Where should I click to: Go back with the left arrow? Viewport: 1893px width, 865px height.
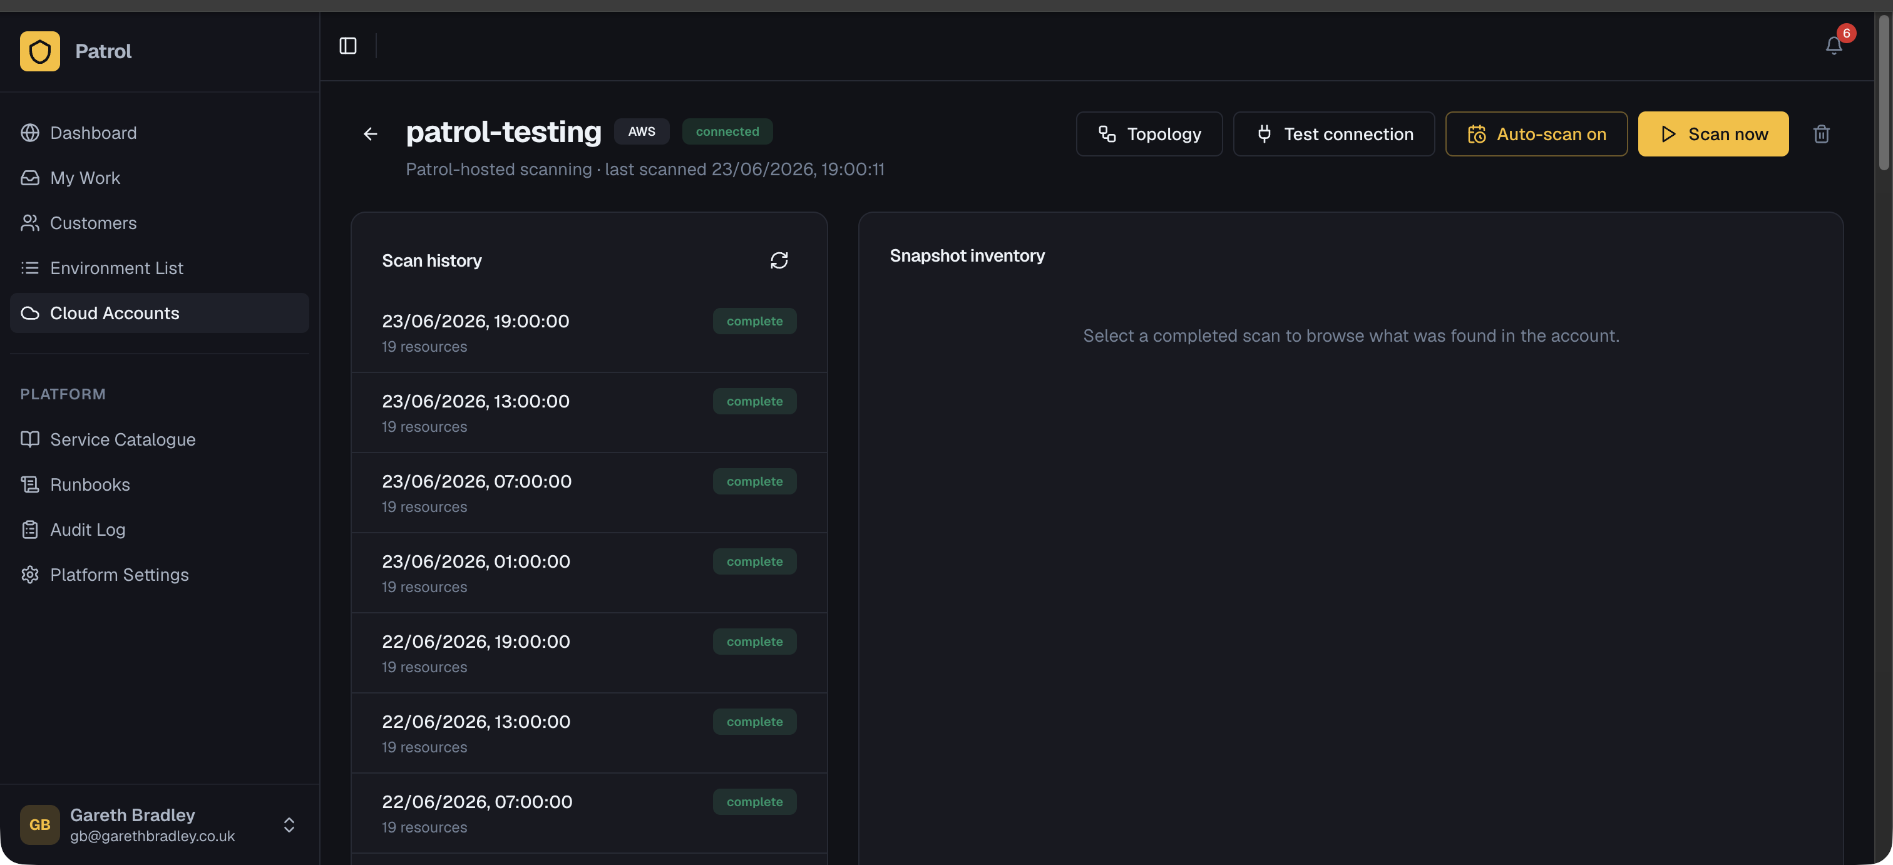(371, 134)
